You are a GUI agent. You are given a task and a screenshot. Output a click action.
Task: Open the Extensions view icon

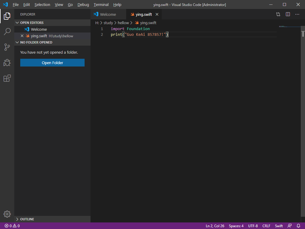7,78
